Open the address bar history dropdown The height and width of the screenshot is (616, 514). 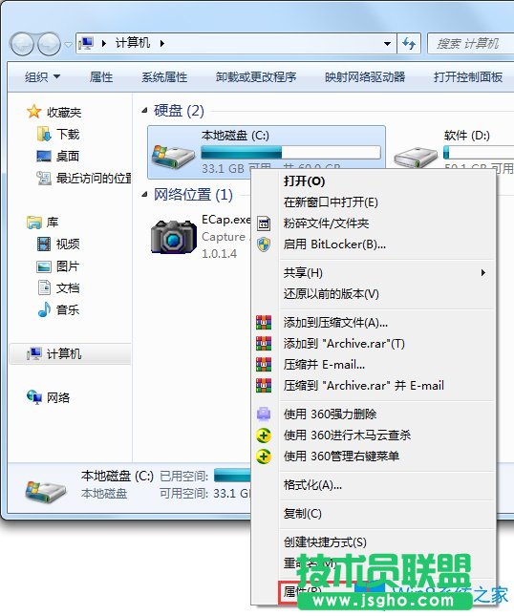click(x=387, y=43)
